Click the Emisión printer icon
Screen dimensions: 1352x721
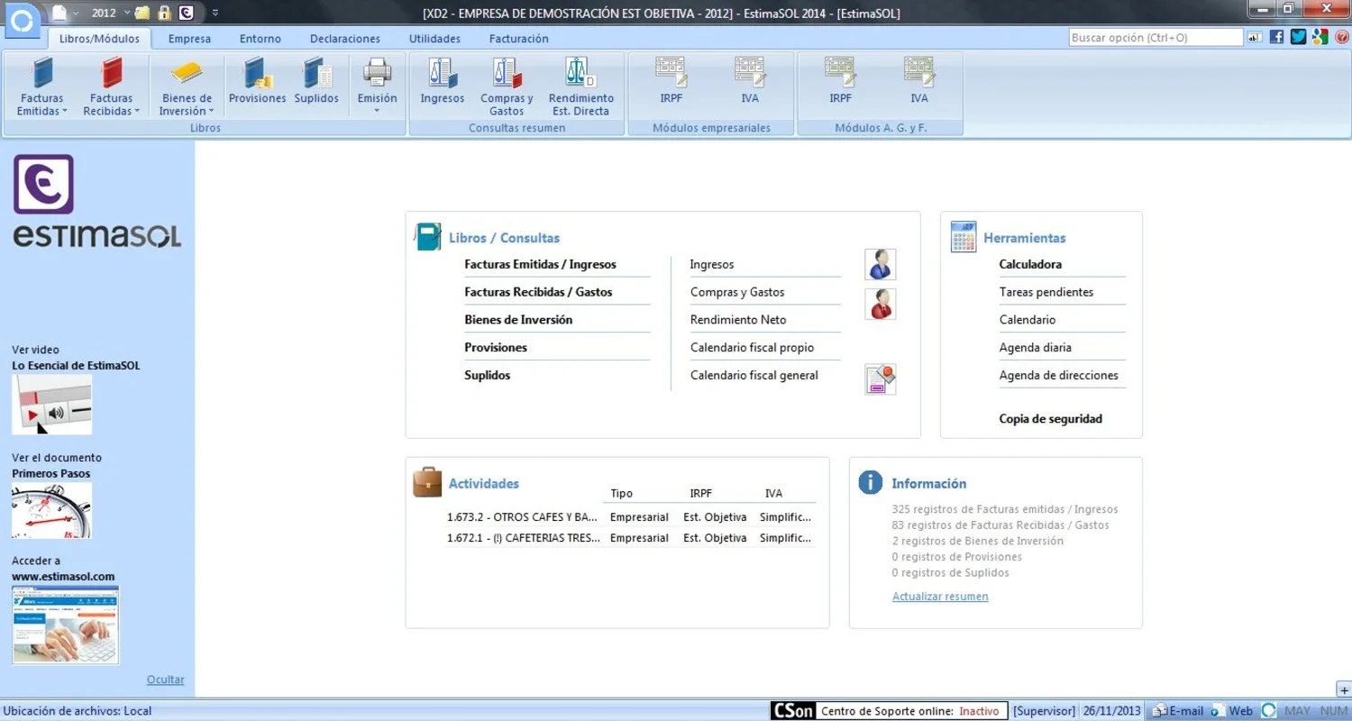(x=377, y=73)
